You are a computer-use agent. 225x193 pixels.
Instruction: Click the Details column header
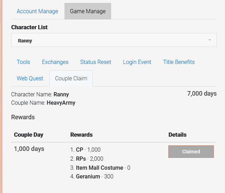(177, 135)
